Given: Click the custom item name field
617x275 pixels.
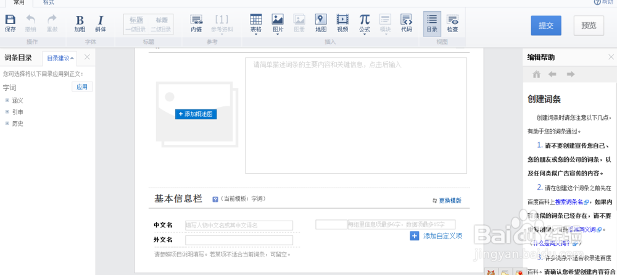Looking at the screenshot, I should pyautogui.click(x=331, y=224).
